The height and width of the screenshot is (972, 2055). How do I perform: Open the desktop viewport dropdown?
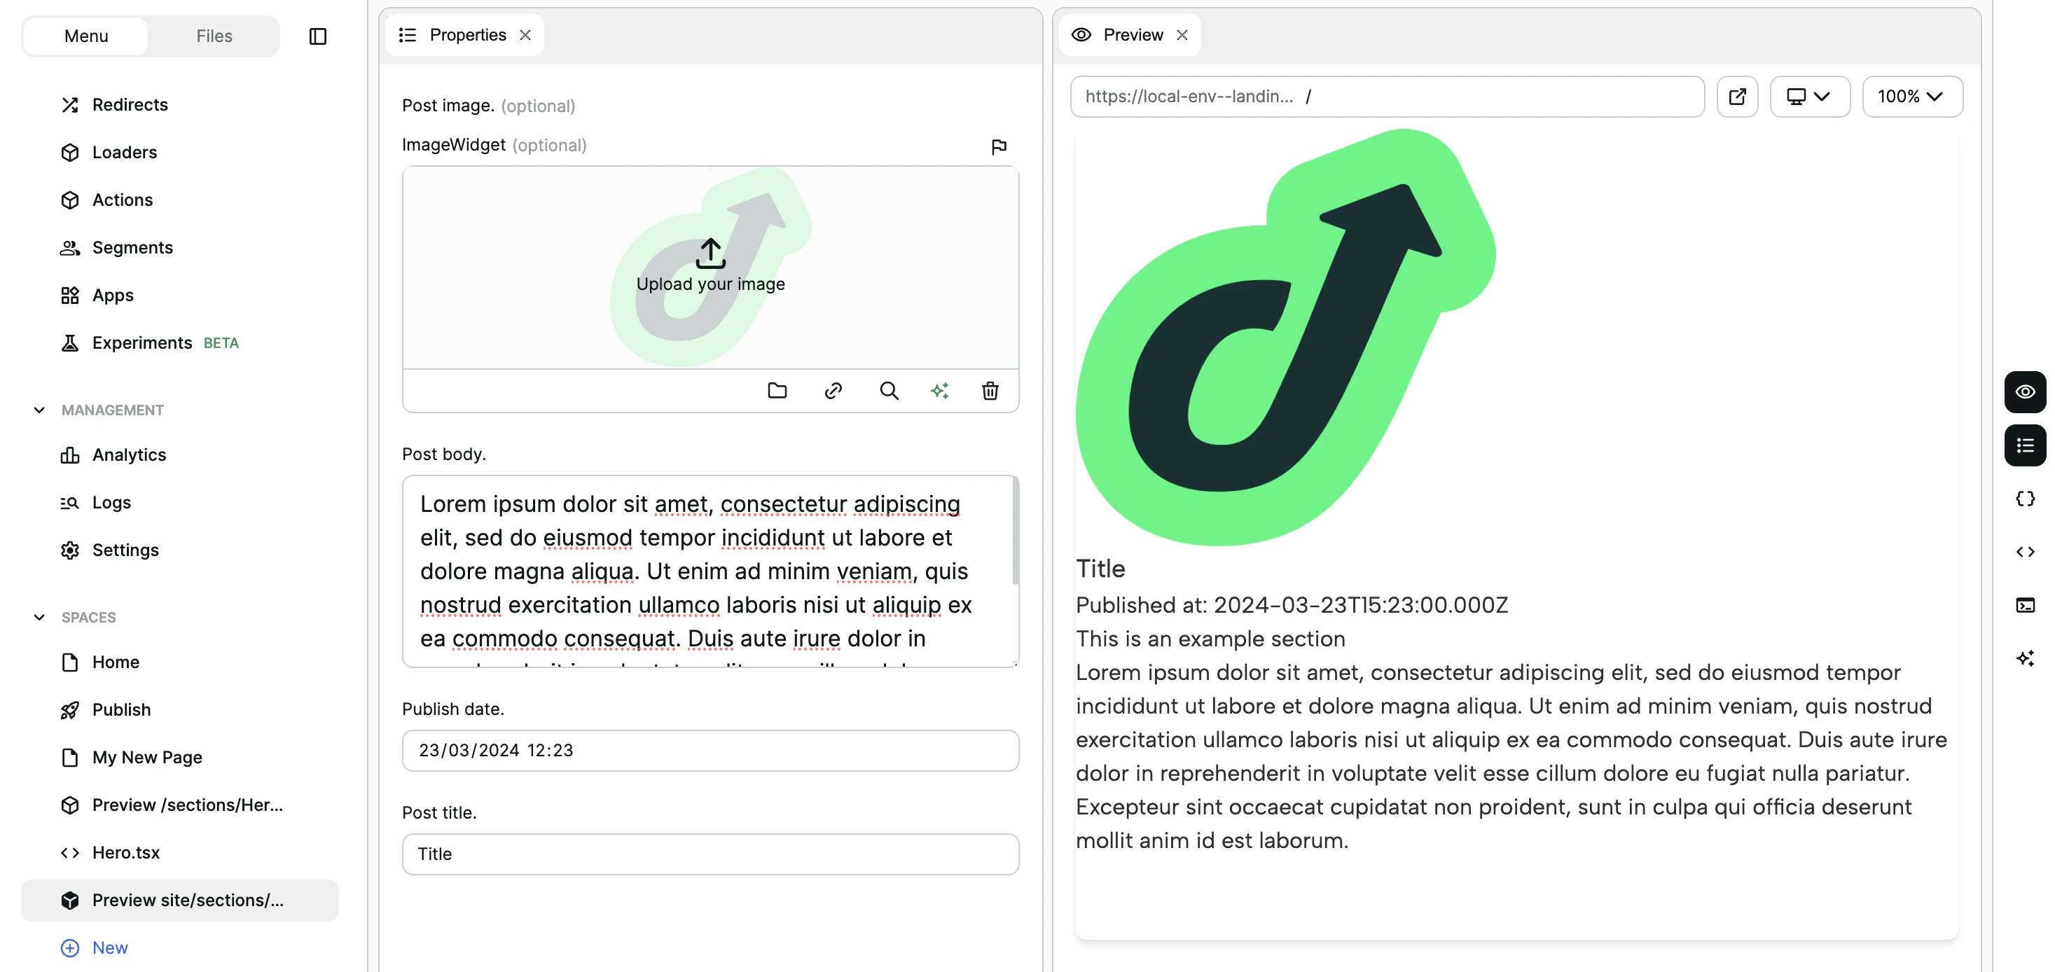tap(1808, 97)
